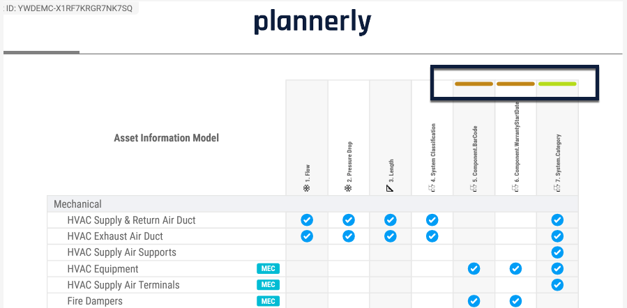Select the HVAC Supply Air Terminals row
The image size is (627, 308).
(123, 285)
